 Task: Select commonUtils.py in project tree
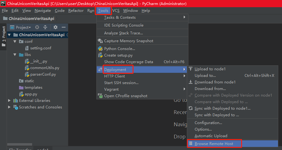tap(45, 68)
